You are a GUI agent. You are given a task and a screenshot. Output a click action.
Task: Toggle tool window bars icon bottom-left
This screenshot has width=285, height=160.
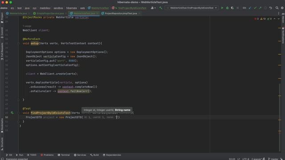point(2,159)
